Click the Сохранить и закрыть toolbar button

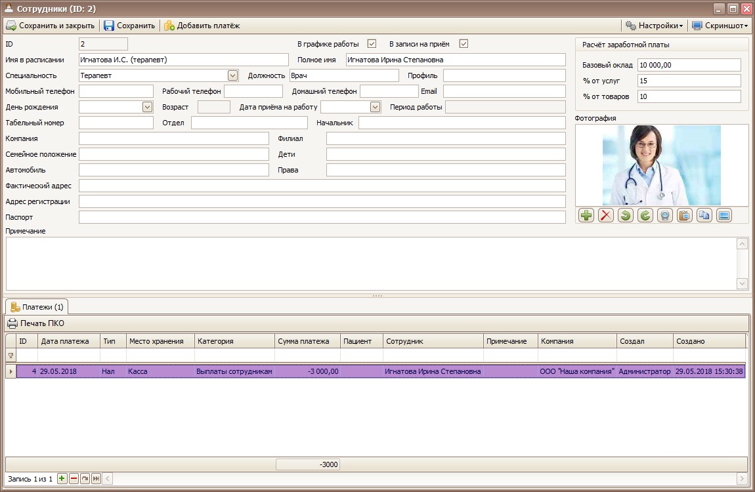[x=51, y=26]
